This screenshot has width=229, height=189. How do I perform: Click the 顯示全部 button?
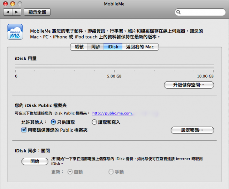point(37,12)
